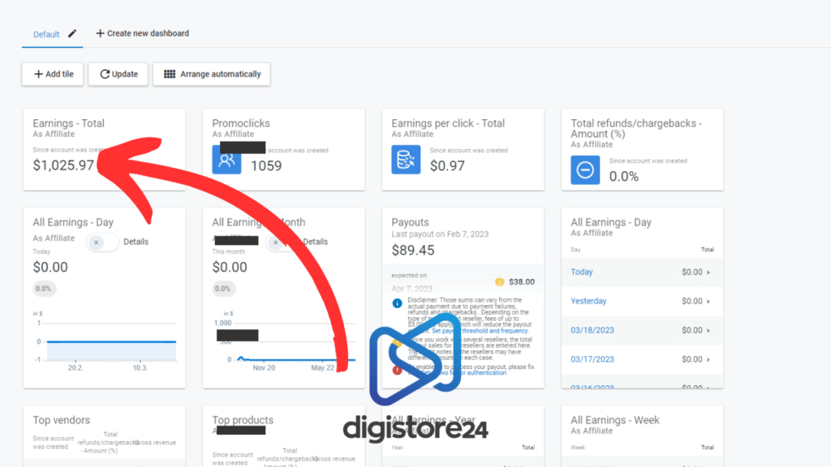Click the refunds/chargebacks minus circle icon

tap(585, 169)
